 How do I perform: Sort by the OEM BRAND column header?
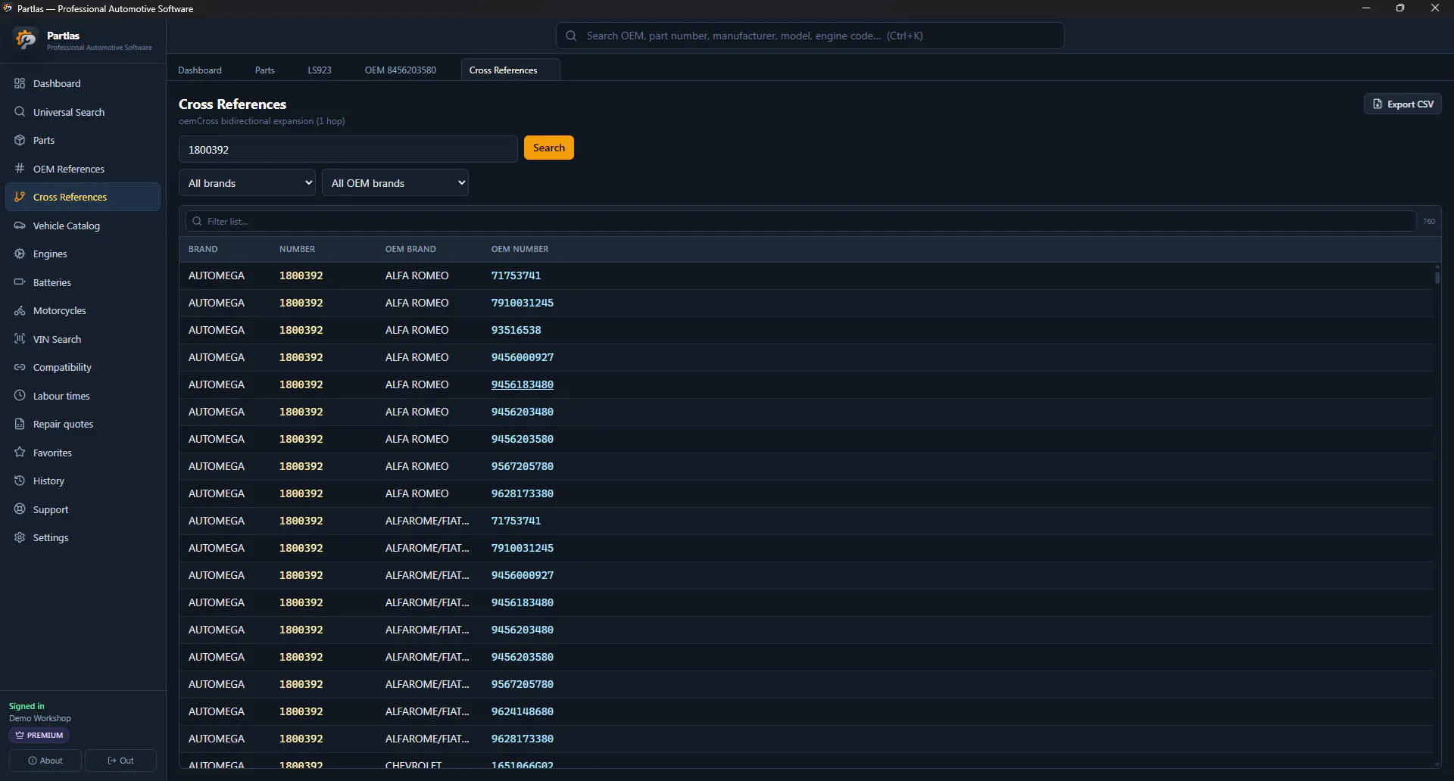pos(410,249)
